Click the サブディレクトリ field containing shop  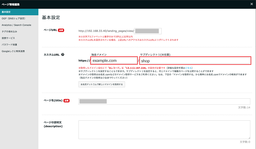coord(195,61)
